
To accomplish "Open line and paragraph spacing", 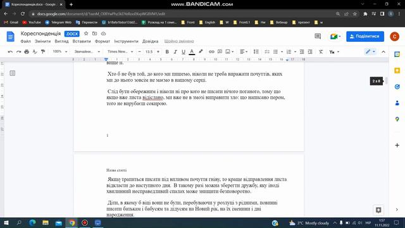I will [256, 52].
